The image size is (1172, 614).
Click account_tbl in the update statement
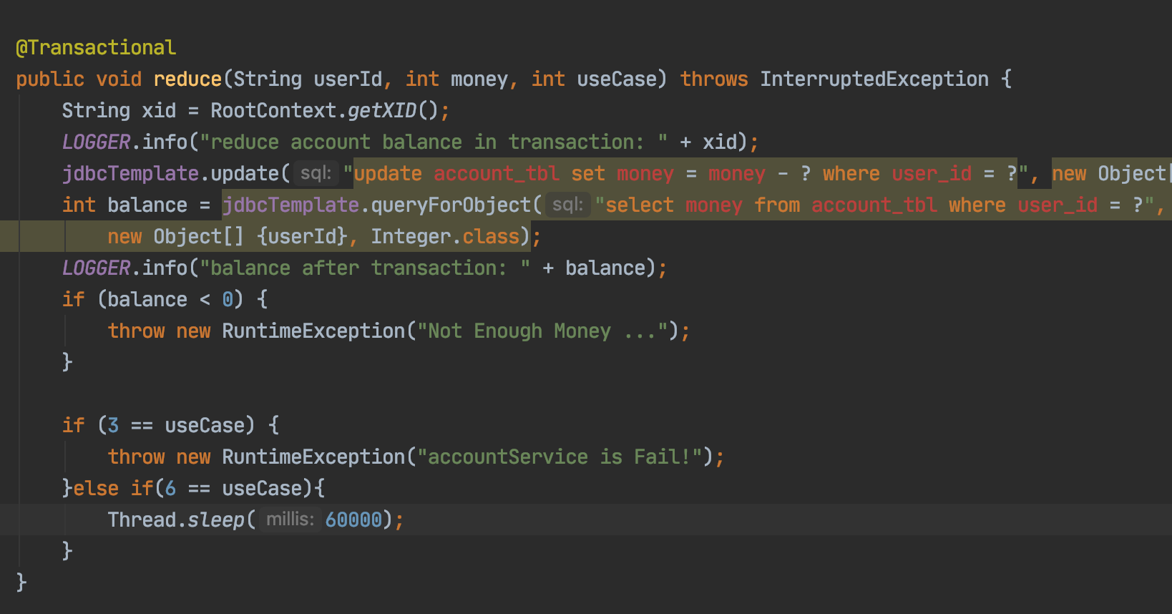497,174
